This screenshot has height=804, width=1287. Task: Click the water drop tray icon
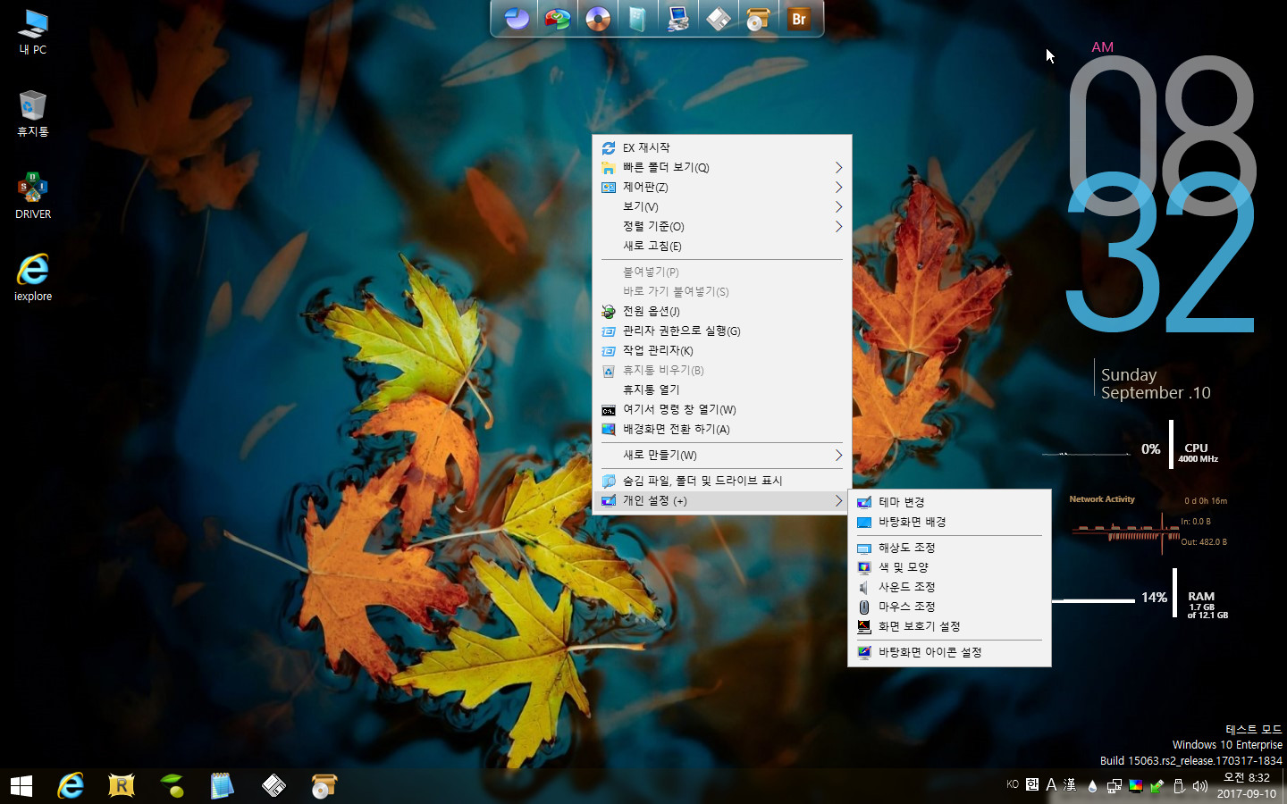click(1092, 786)
